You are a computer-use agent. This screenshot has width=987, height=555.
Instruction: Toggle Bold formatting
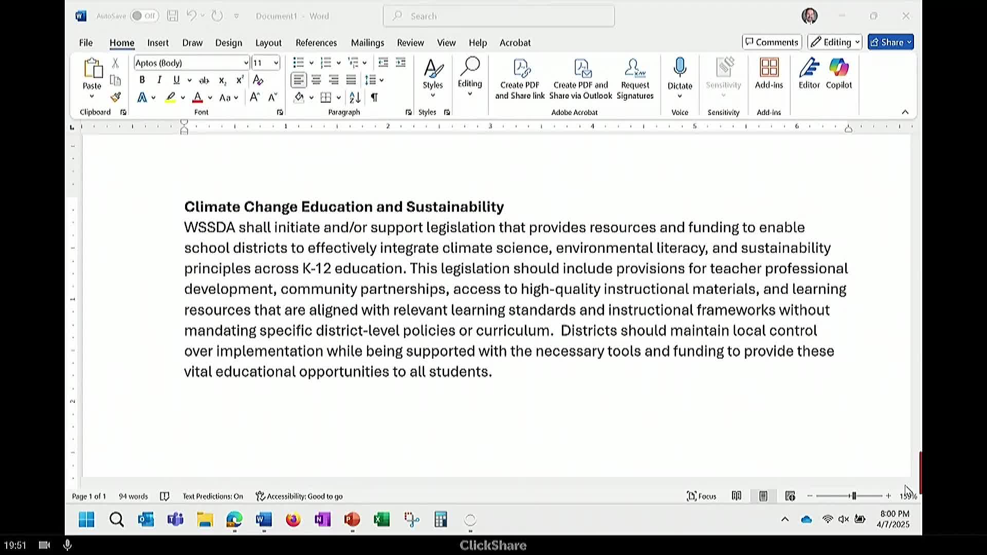pos(142,80)
